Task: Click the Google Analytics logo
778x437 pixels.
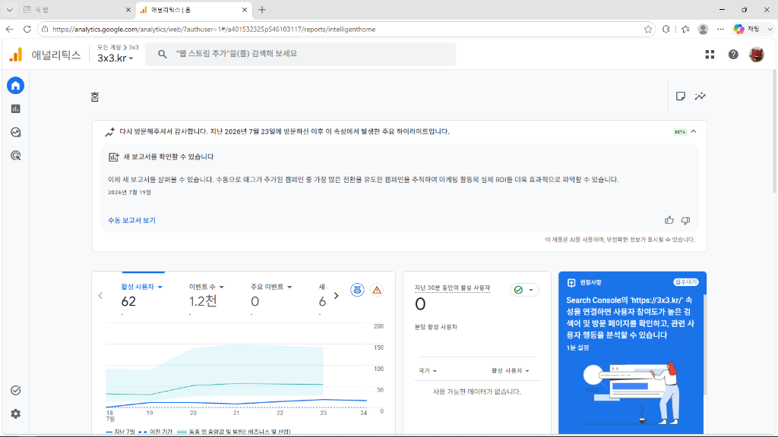Action: click(x=16, y=55)
